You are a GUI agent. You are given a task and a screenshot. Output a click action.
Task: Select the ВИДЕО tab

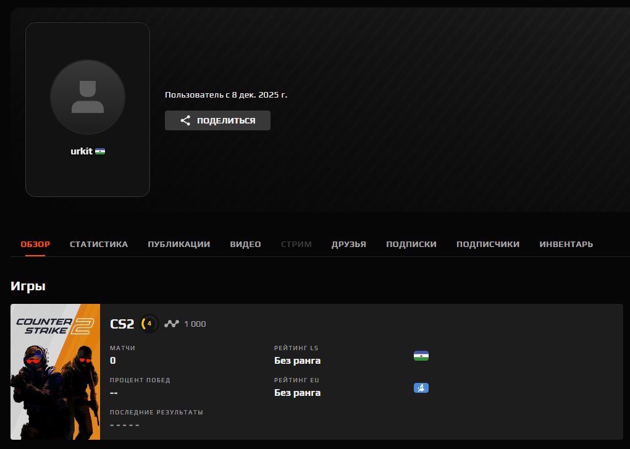[x=245, y=244]
